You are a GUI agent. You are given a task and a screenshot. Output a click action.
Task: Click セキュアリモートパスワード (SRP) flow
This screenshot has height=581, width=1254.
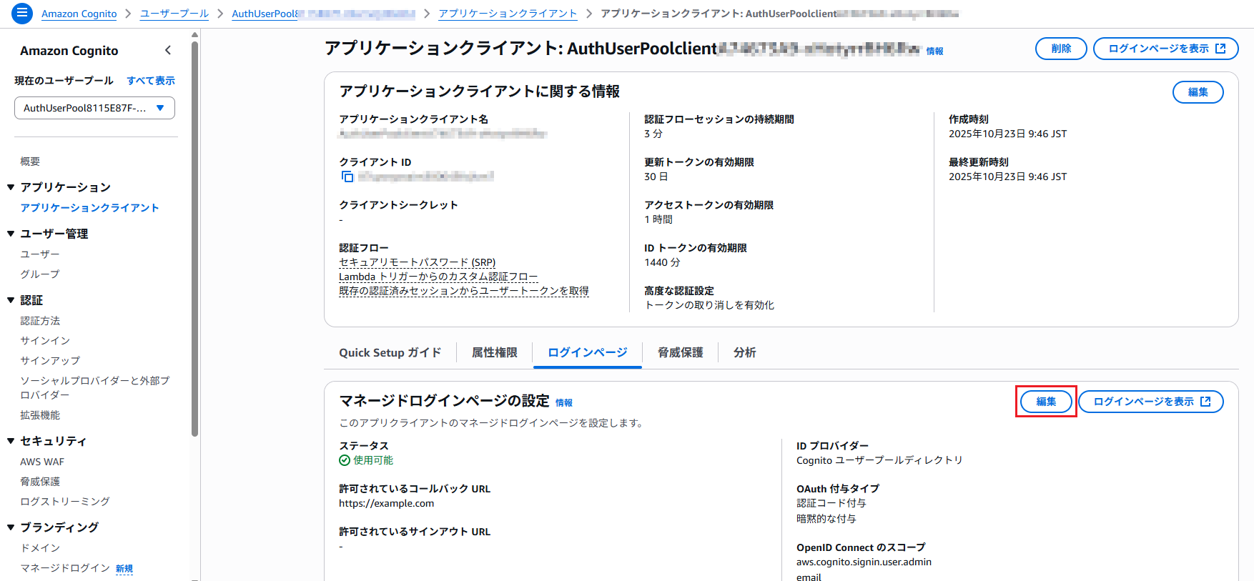[418, 262]
